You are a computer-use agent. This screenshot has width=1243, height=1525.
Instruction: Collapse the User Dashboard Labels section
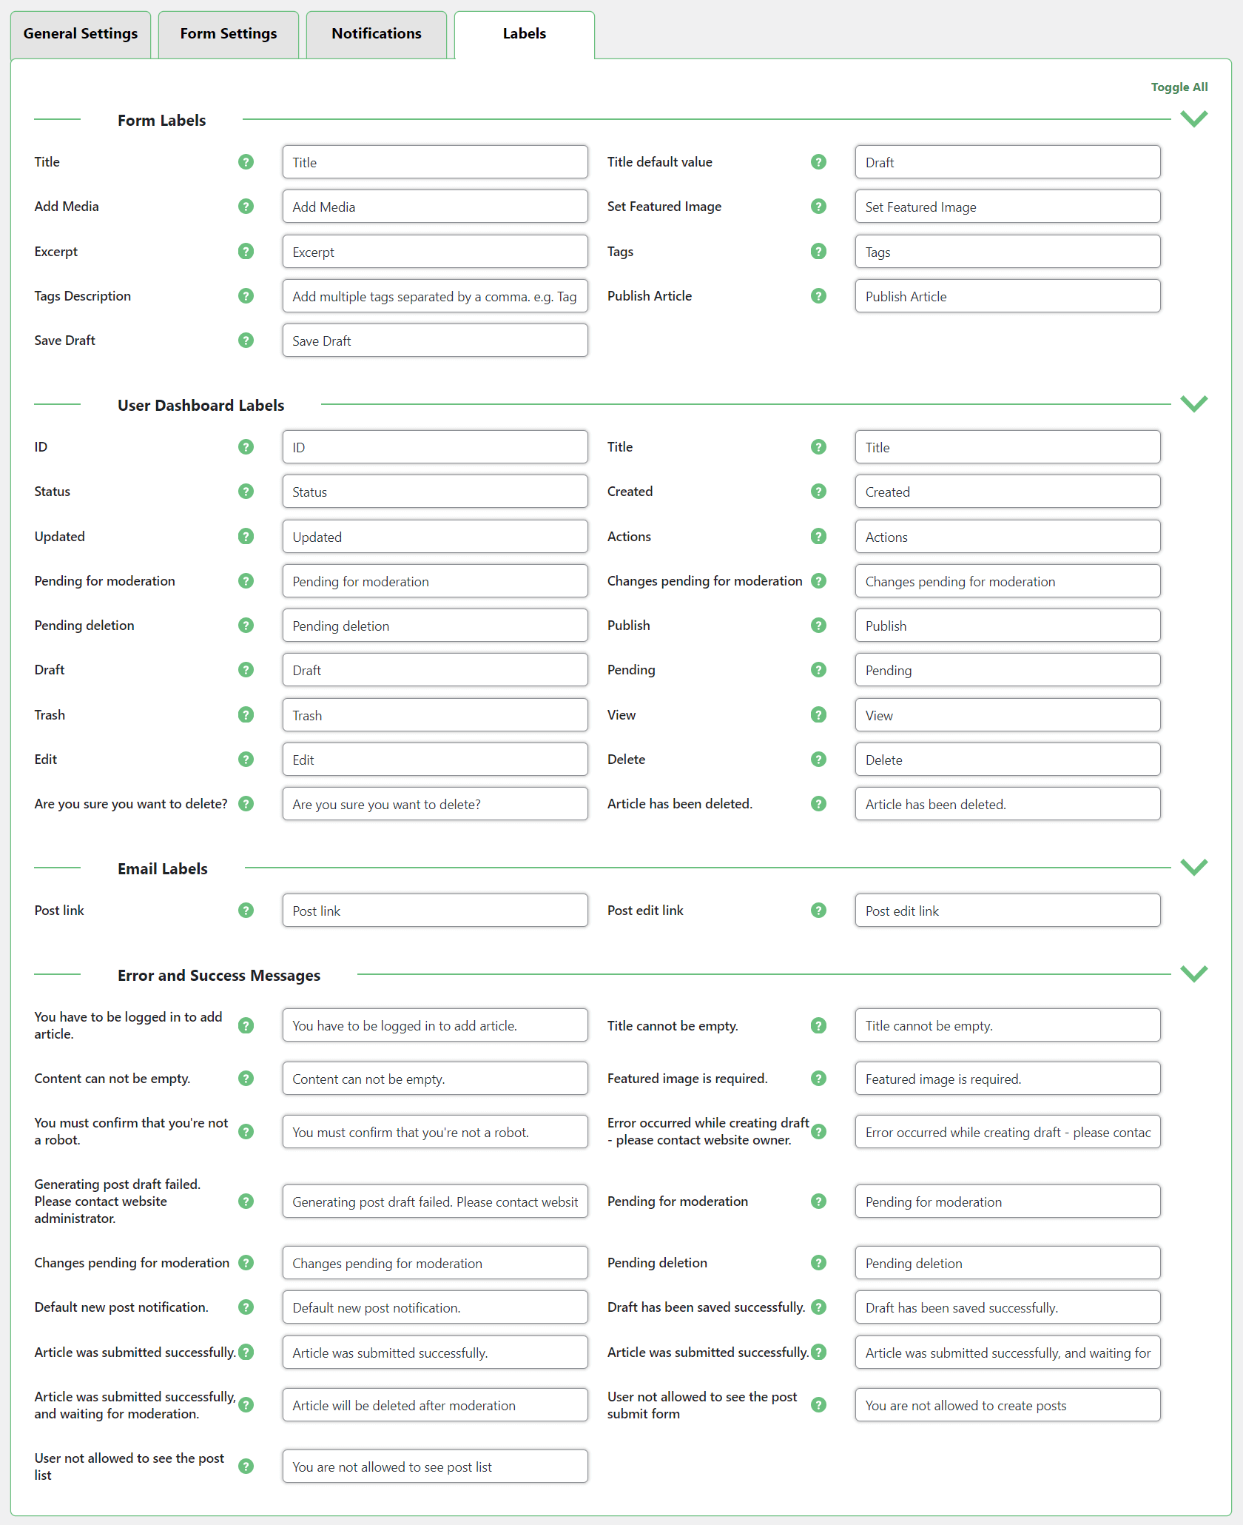(1193, 404)
